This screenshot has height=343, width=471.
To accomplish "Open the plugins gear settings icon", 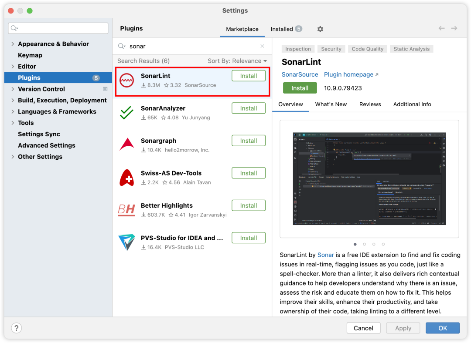I will pyautogui.click(x=320, y=29).
